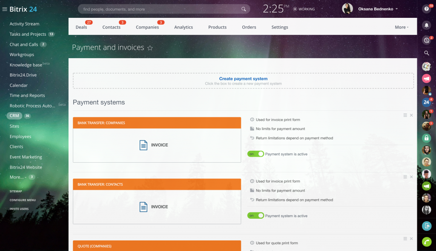Expand the More dropdown in the CRM tabs
Image resolution: width=436 pixels, height=251 pixels.
[402, 27]
